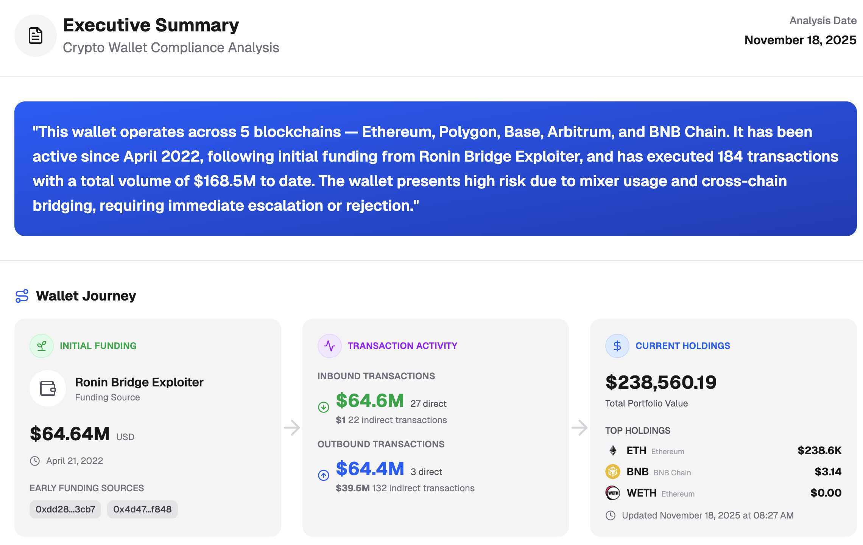The height and width of the screenshot is (545, 863).
Task: Click the Initial Funding sprout icon
Action: point(42,346)
